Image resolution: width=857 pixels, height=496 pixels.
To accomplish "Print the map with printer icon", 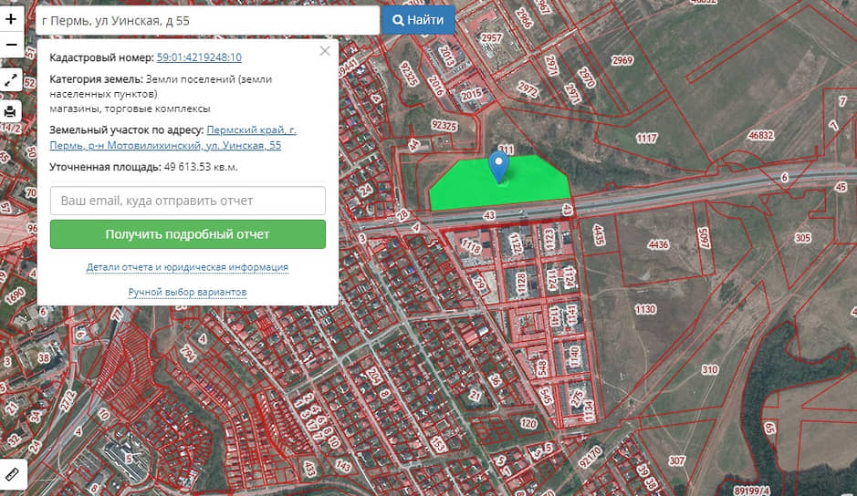I will (11, 111).
